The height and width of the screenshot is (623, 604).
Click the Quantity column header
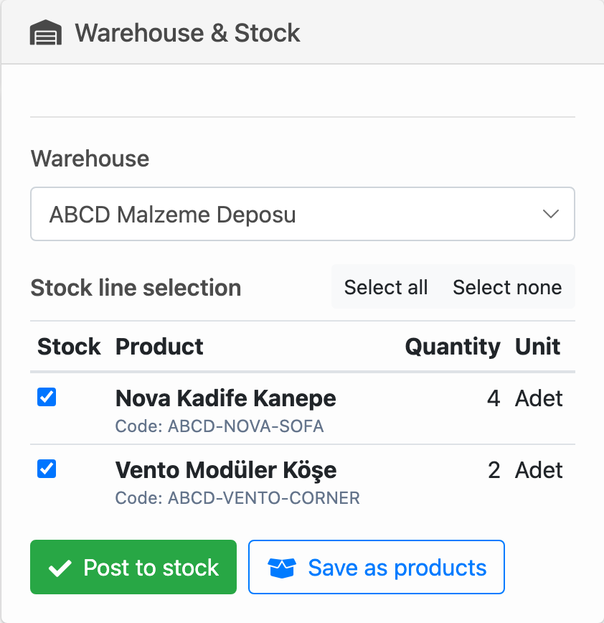coord(453,347)
